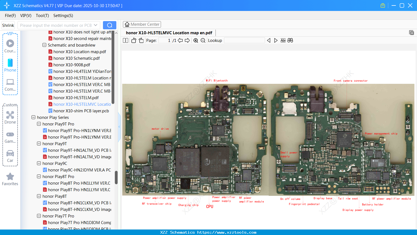Click the sidebar scroll-up arrow
Image resolution: width=417 pixels, height=235 pixels.
[116, 33]
